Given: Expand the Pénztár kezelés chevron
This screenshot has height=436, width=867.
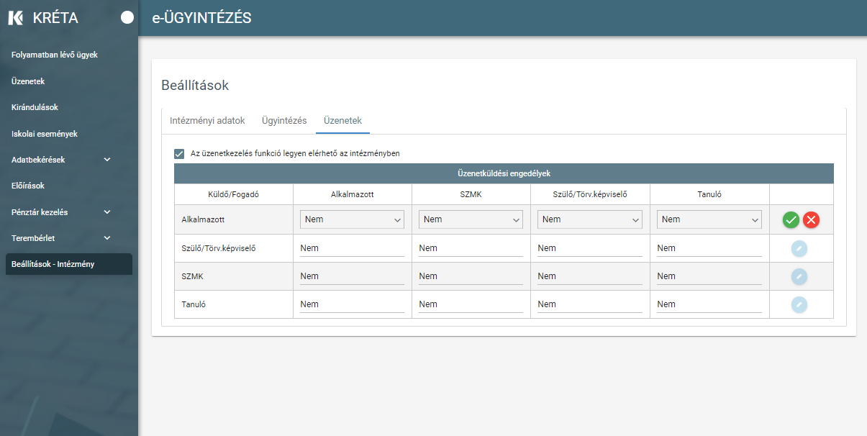Looking at the screenshot, I should (x=107, y=212).
